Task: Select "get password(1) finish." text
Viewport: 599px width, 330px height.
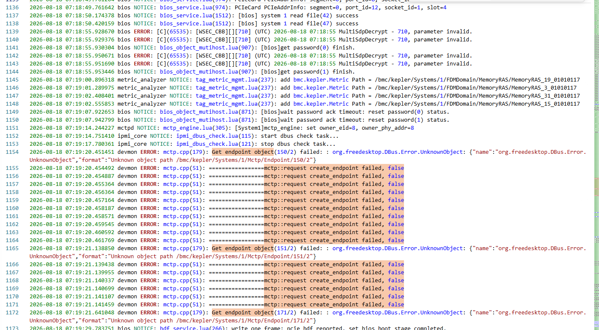Action: 318,72
